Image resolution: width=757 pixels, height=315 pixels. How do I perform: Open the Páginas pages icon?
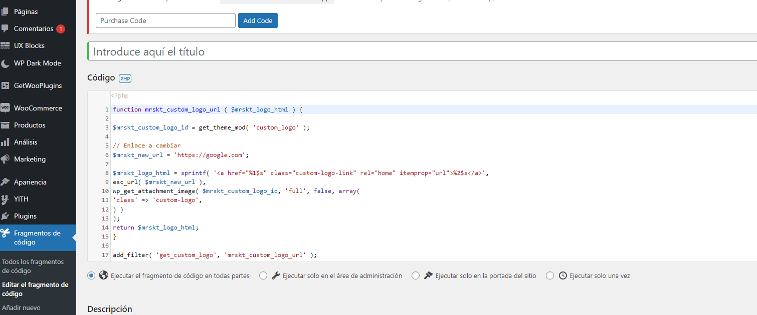click(x=5, y=11)
